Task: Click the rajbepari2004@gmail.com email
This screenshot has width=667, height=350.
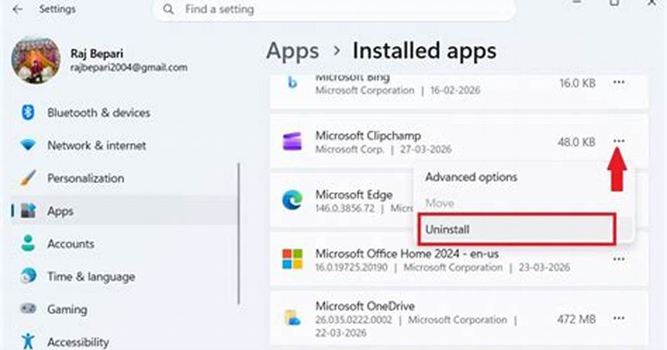Action: (x=128, y=67)
